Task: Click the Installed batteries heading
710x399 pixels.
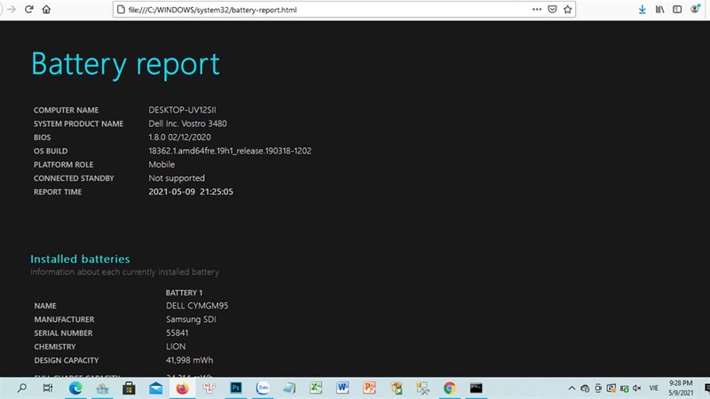Action: [x=80, y=259]
